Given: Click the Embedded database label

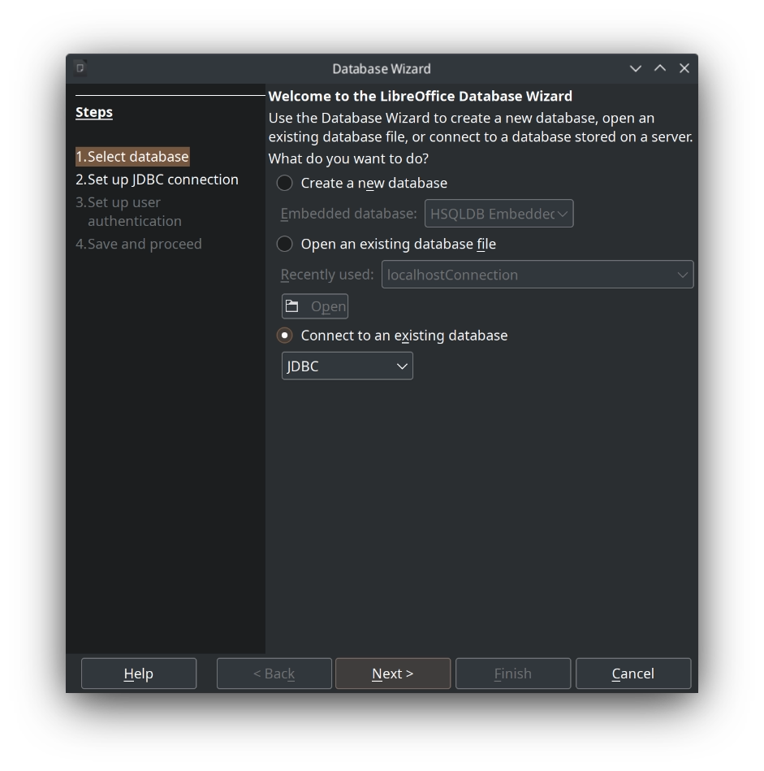Looking at the screenshot, I should pos(348,214).
